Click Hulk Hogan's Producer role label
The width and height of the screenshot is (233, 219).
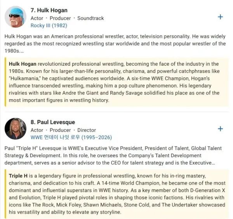tap(60, 18)
